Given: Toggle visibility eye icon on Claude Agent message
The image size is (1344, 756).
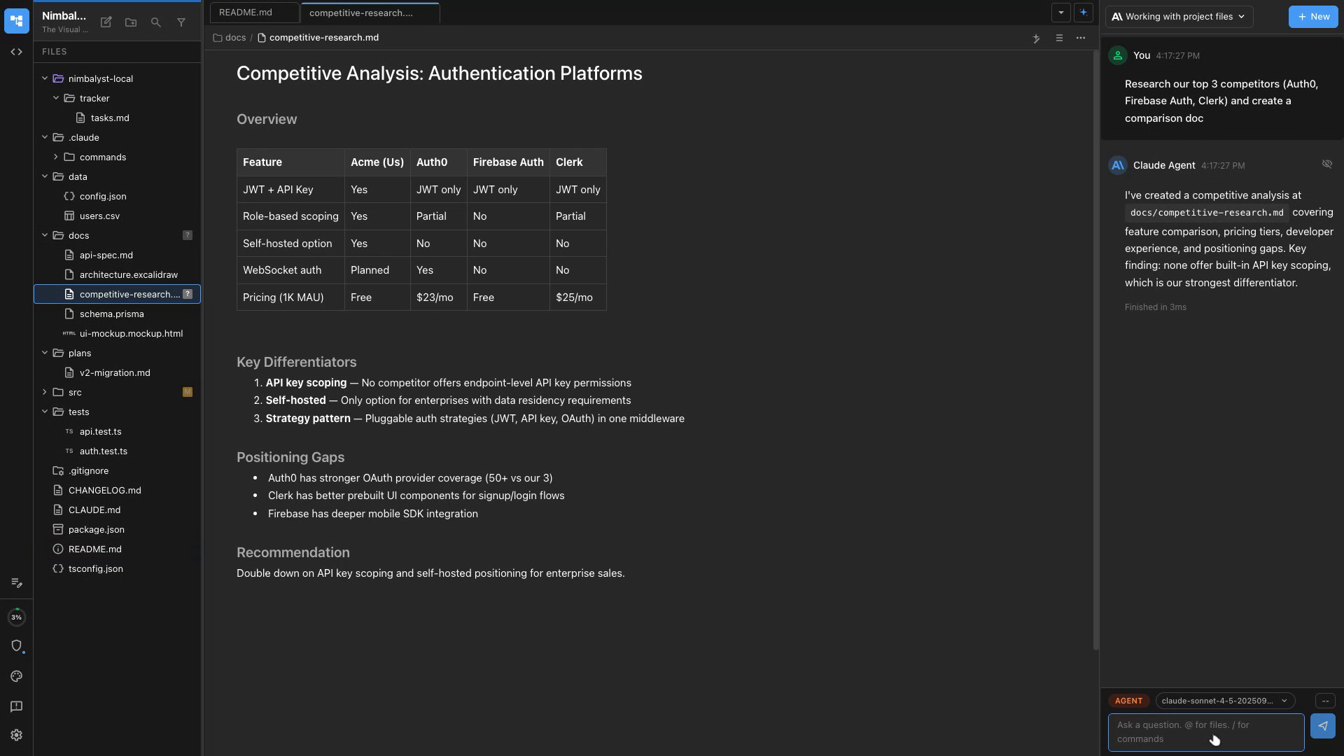Looking at the screenshot, I should coord(1326,164).
